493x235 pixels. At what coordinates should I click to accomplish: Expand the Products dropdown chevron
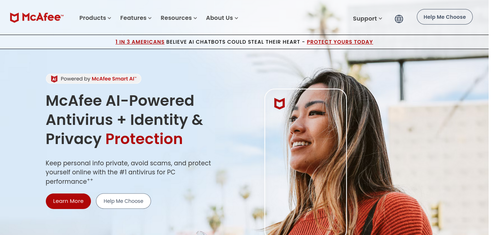click(109, 18)
